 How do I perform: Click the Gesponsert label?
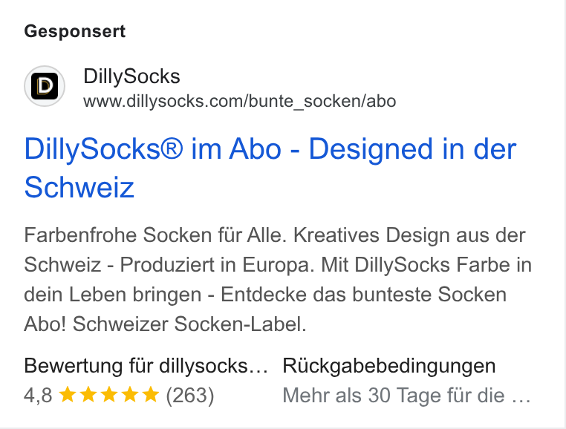75,31
